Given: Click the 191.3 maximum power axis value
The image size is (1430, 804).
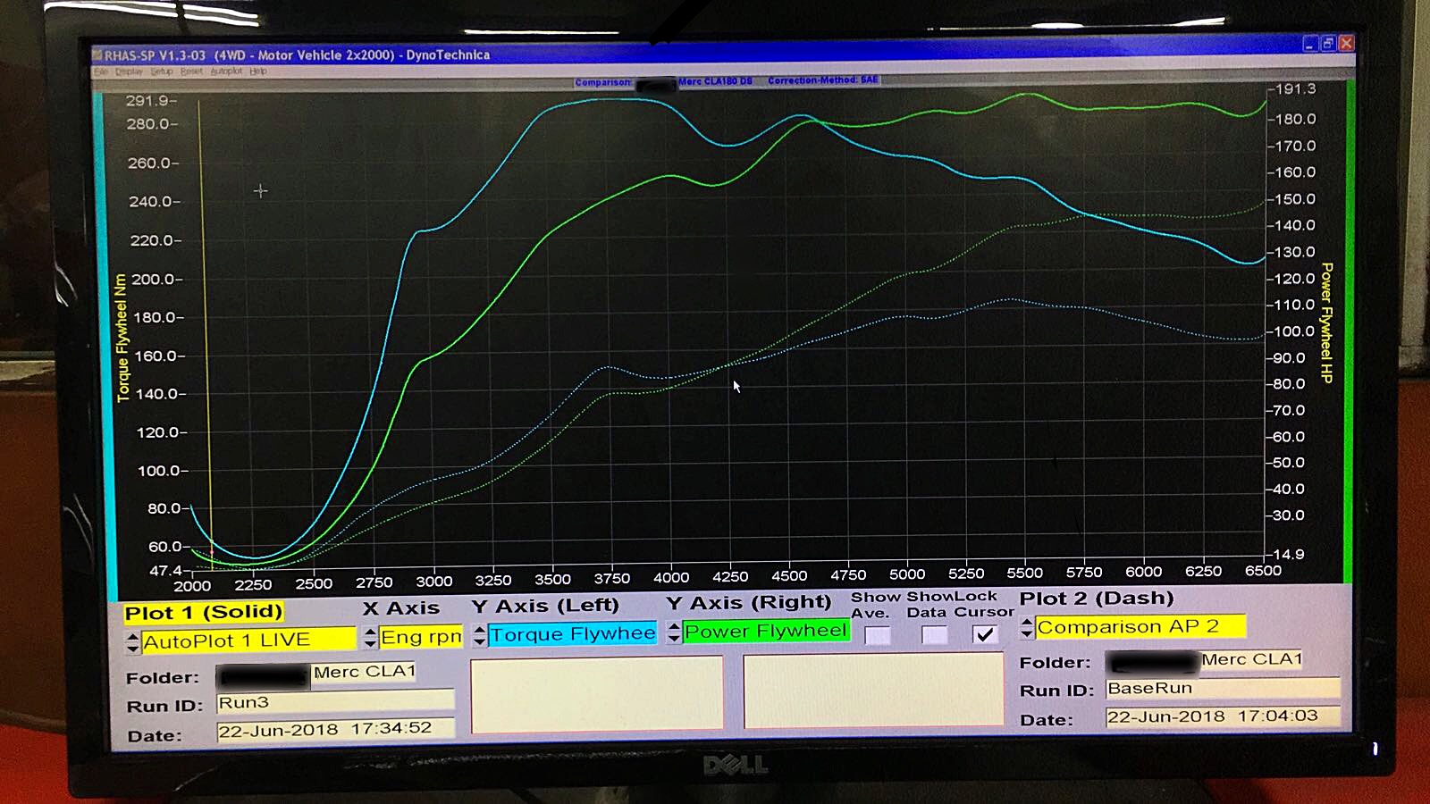Looking at the screenshot, I should (x=1296, y=89).
